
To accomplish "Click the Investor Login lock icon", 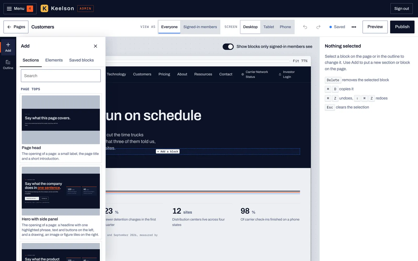I will (x=280, y=74).
